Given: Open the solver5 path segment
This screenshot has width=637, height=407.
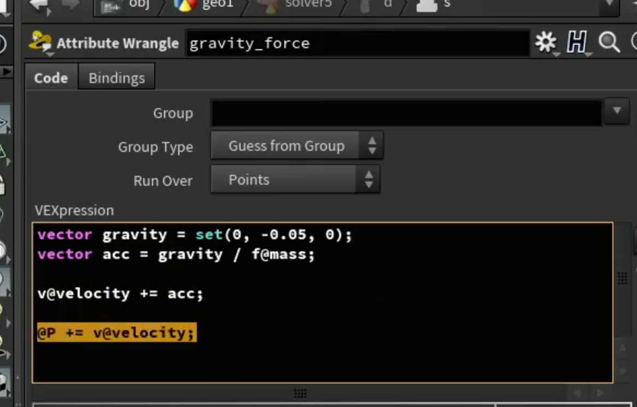Looking at the screenshot, I should coord(308,4).
